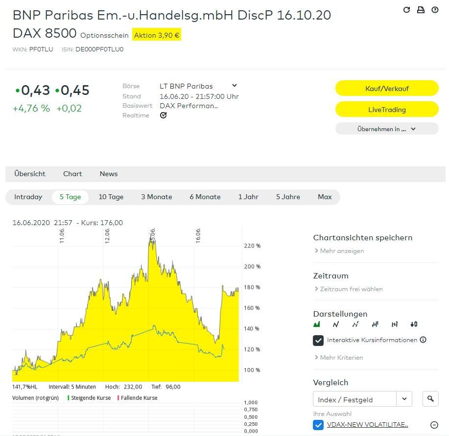This screenshot has height=436, width=449.
Task: Click the refresh icon at top right
Action: [406, 10]
